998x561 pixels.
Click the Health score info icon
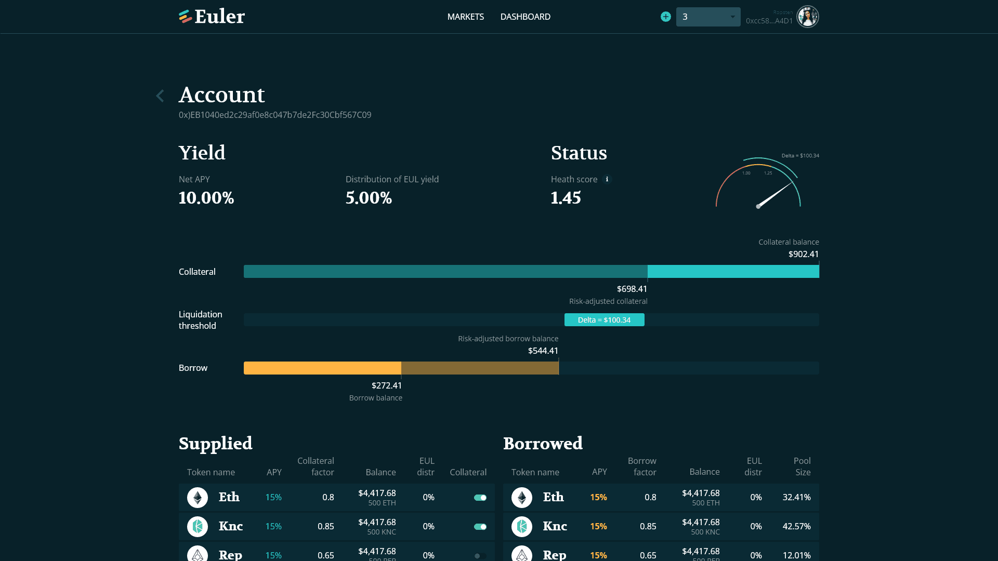(x=607, y=179)
